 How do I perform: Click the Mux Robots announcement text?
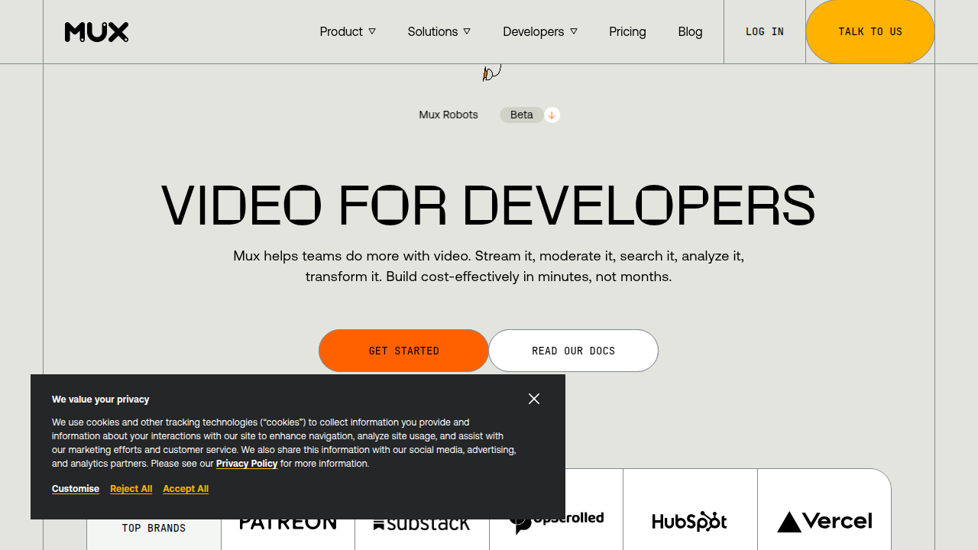coord(449,115)
